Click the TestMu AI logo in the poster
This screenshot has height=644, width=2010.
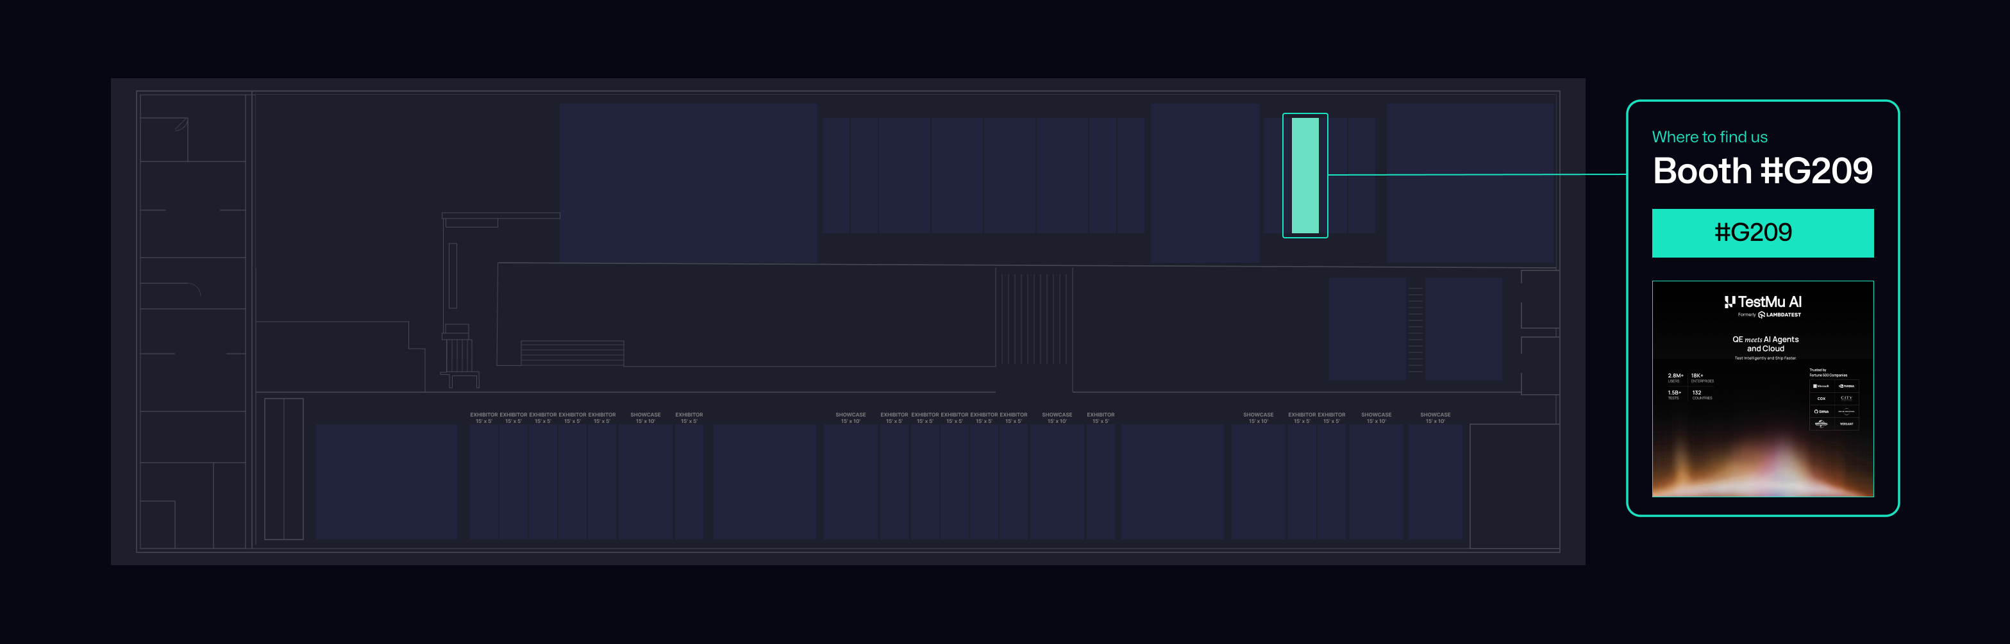pyautogui.click(x=1763, y=302)
